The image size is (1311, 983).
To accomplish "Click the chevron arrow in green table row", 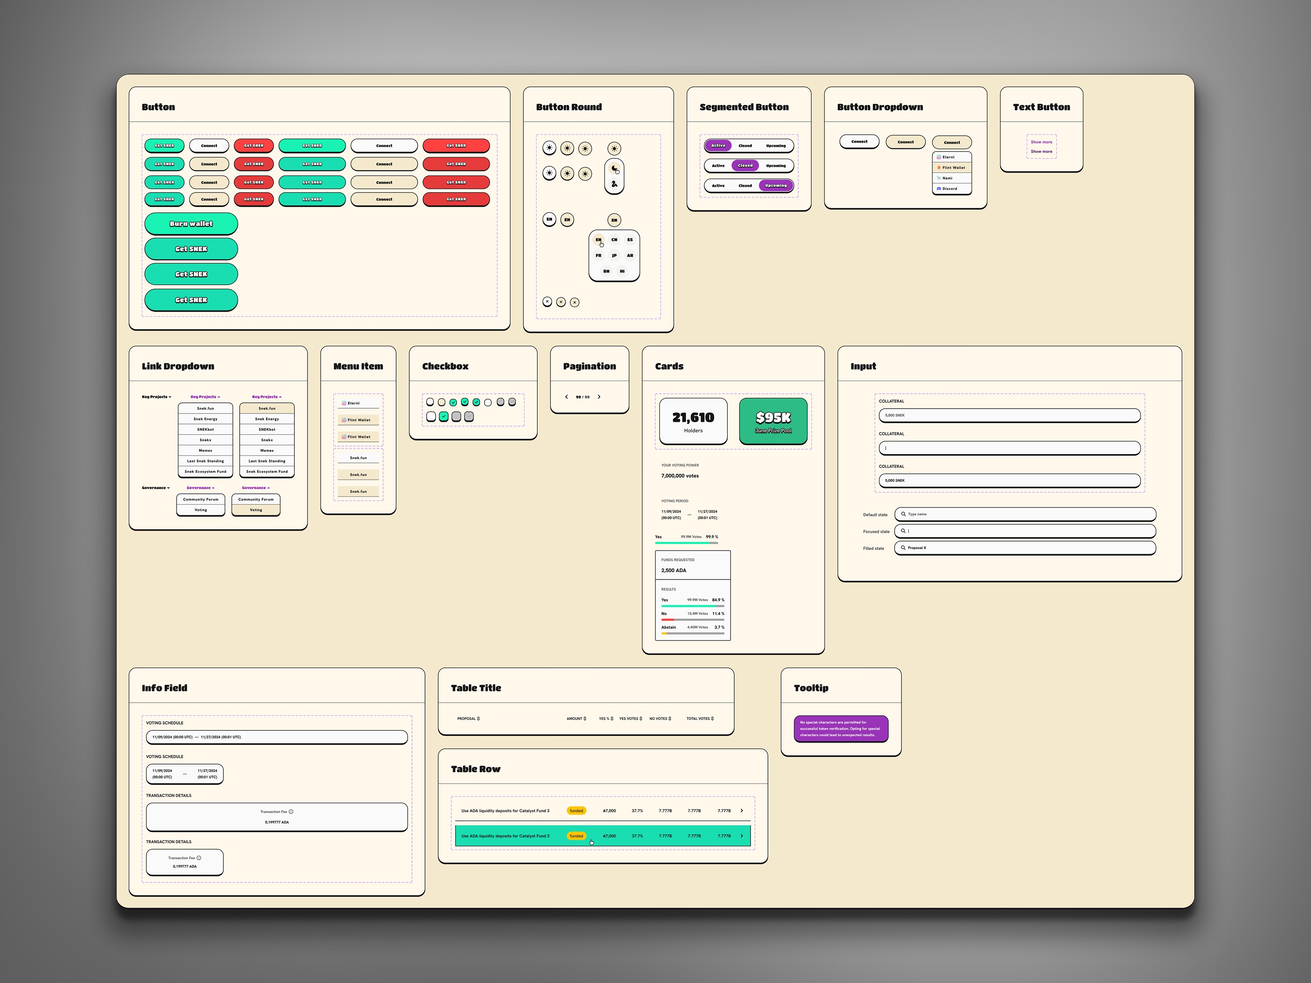I will pyautogui.click(x=742, y=836).
